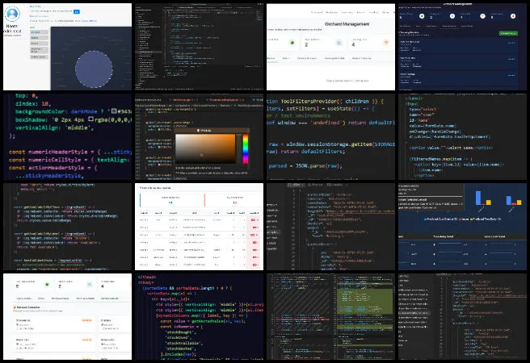Screen dimensions: 530x363
Task: Click the green circular icon in the dark dashboard thumbnail
Action: [x=422, y=16]
